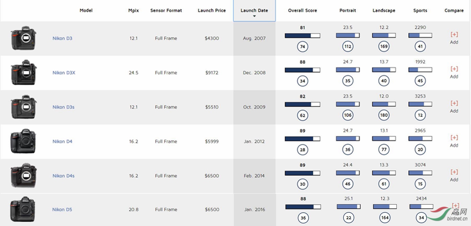Image resolution: width=471 pixels, height=226 pixels.
Task: Click the Nikon D4 camera thumbnail
Action: [23, 141]
